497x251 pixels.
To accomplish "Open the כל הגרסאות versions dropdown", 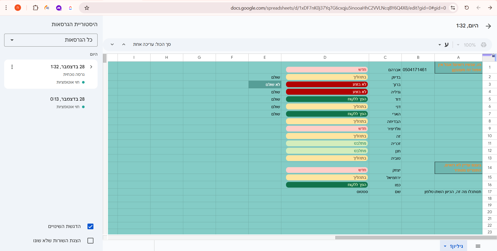I will click(x=51, y=40).
